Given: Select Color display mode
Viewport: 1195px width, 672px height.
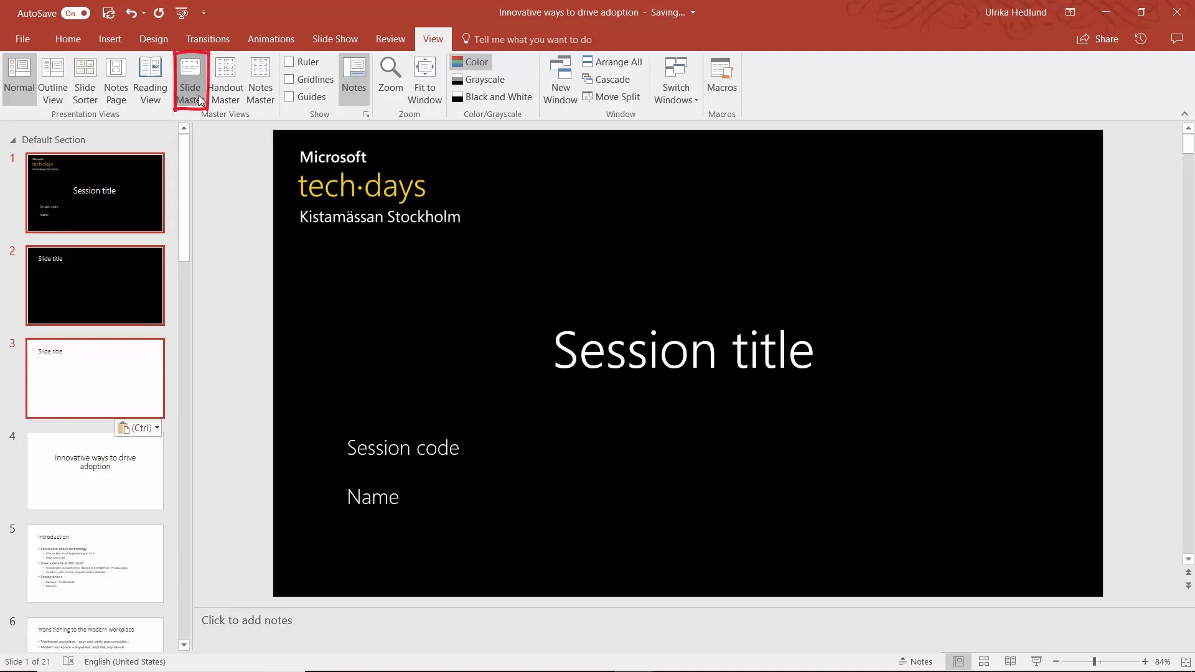Looking at the screenshot, I should pyautogui.click(x=471, y=62).
